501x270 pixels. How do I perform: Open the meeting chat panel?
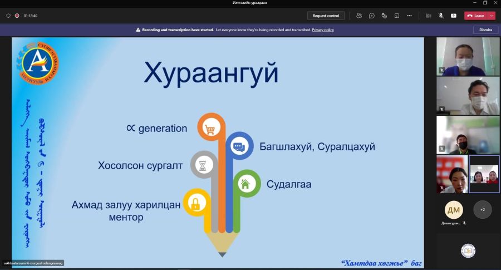click(x=372, y=16)
